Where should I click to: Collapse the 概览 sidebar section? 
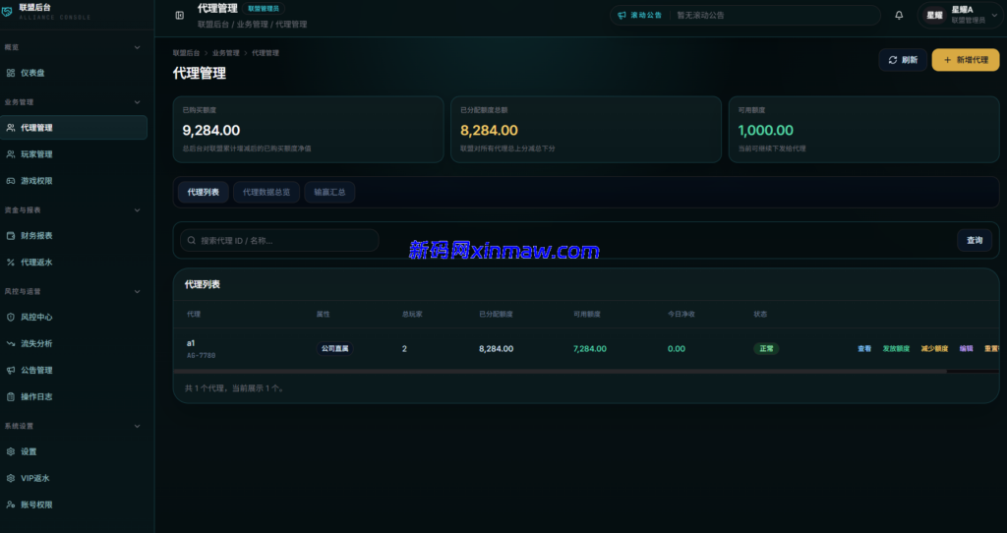point(137,47)
